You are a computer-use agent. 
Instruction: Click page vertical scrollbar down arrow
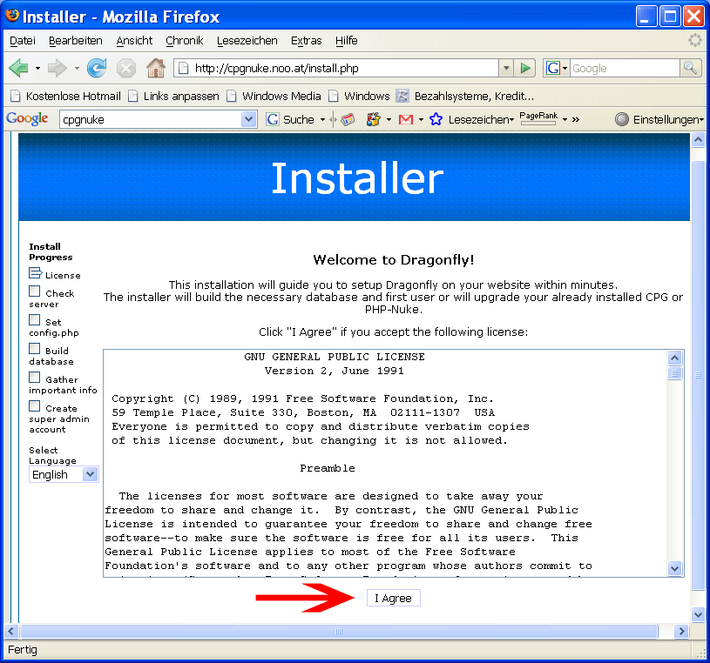click(698, 614)
